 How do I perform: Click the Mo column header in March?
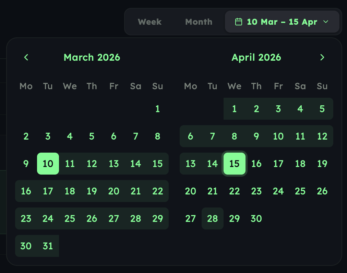[x=26, y=86]
